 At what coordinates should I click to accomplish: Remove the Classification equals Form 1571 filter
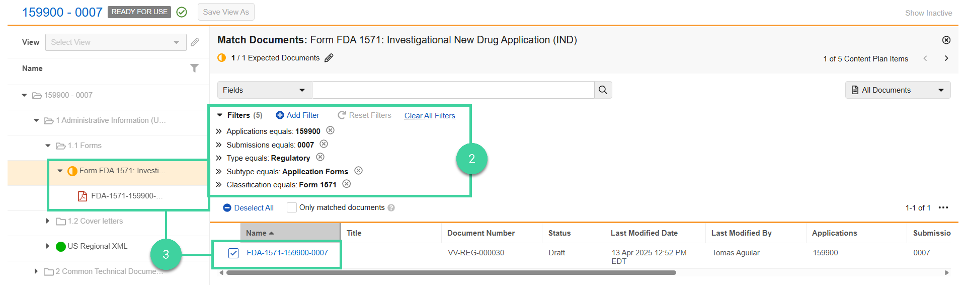(x=346, y=184)
